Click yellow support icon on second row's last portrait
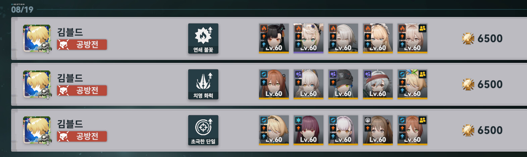Screen dimensions: 527x157 click(x=422, y=74)
